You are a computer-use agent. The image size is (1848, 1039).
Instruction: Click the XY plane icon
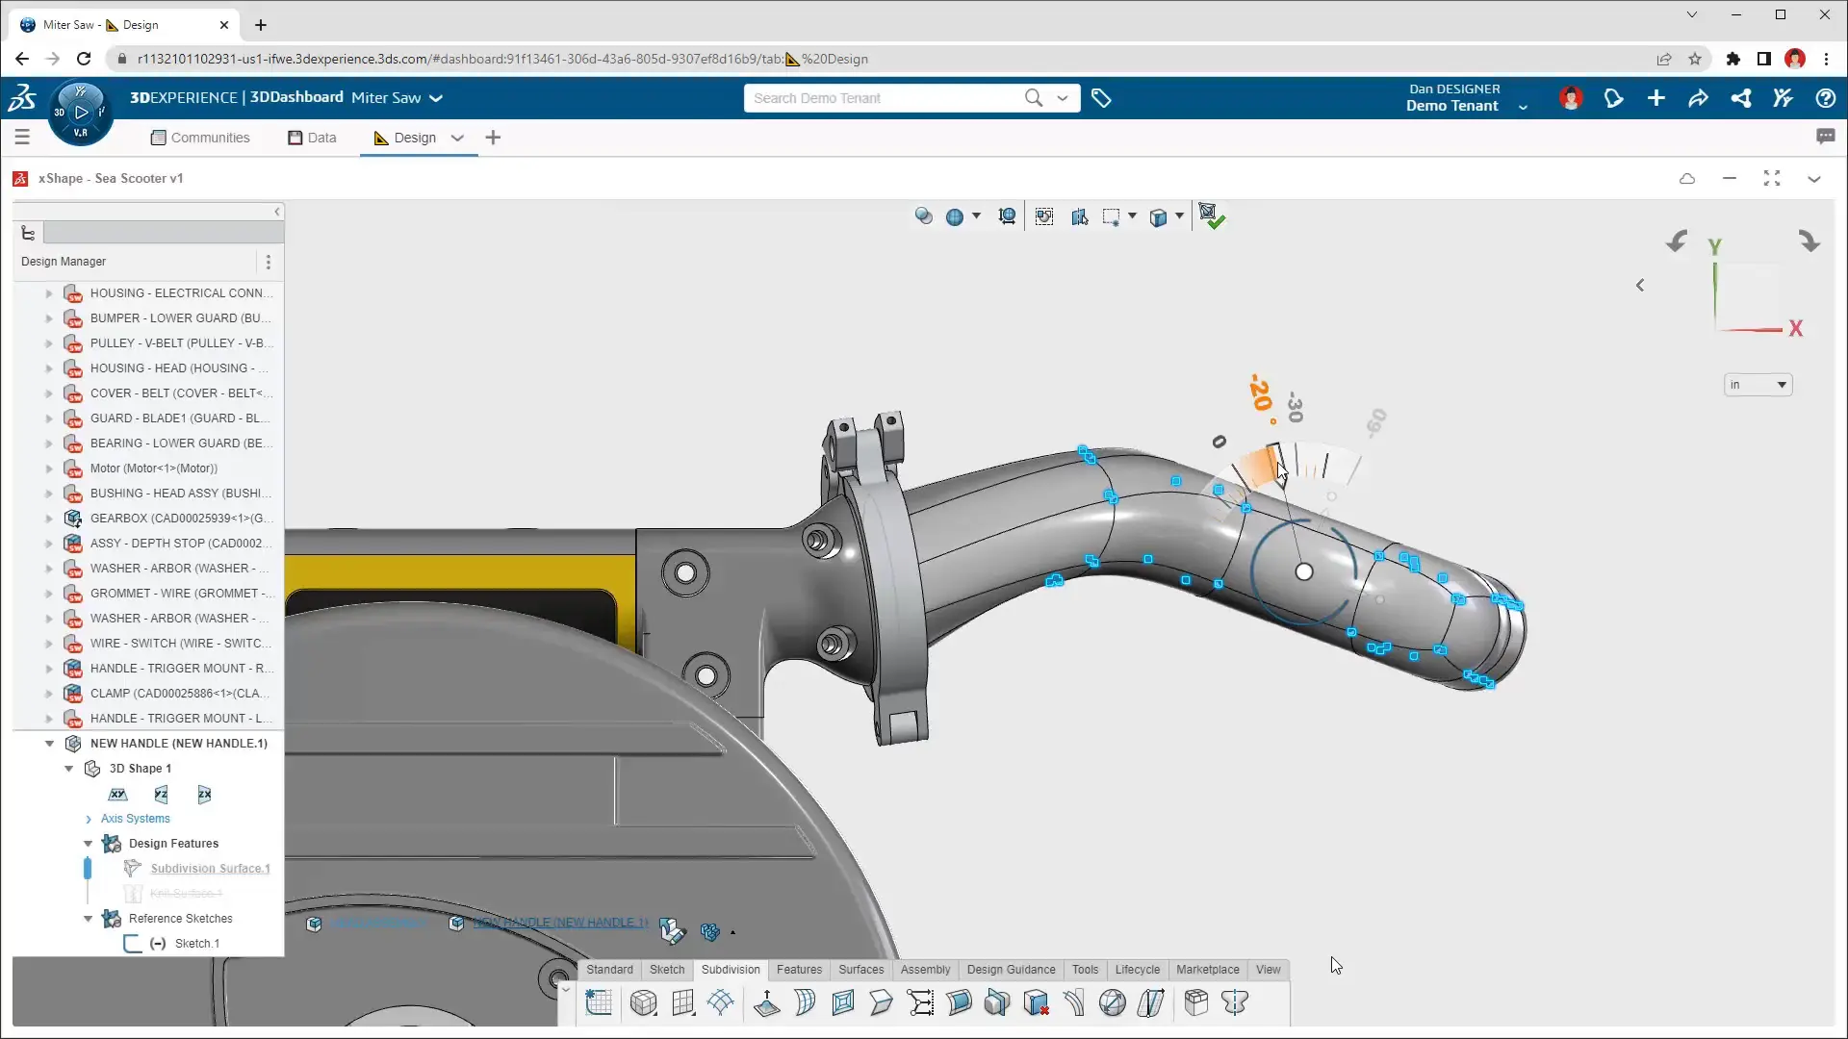[117, 794]
